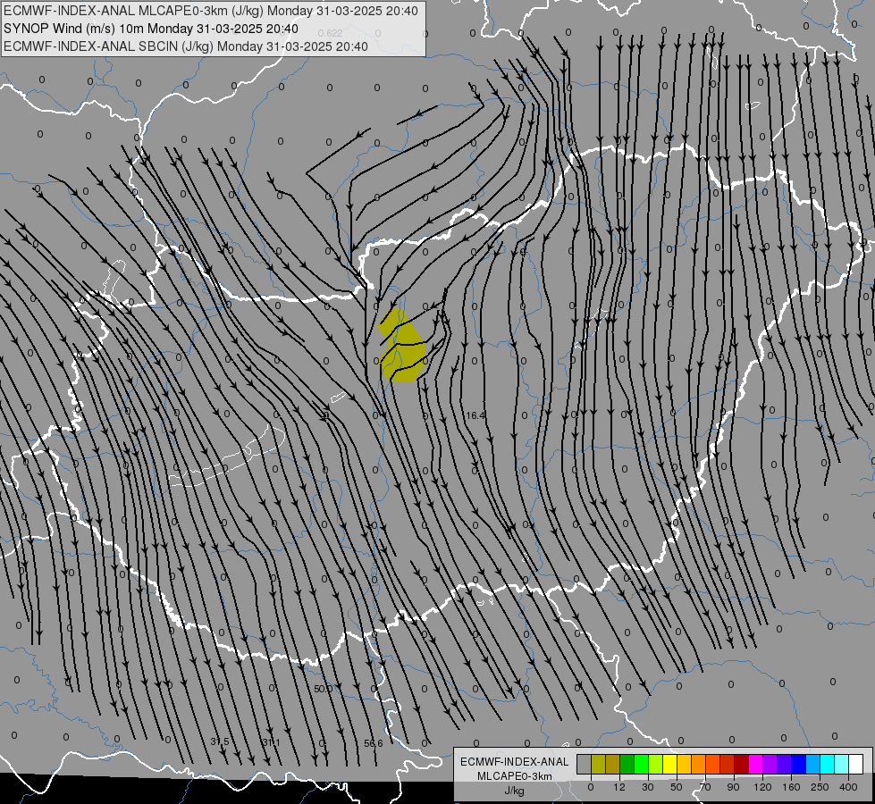This screenshot has width=875, height=804.
Task: Click the legend tick label 400
Action: tap(848, 787)
